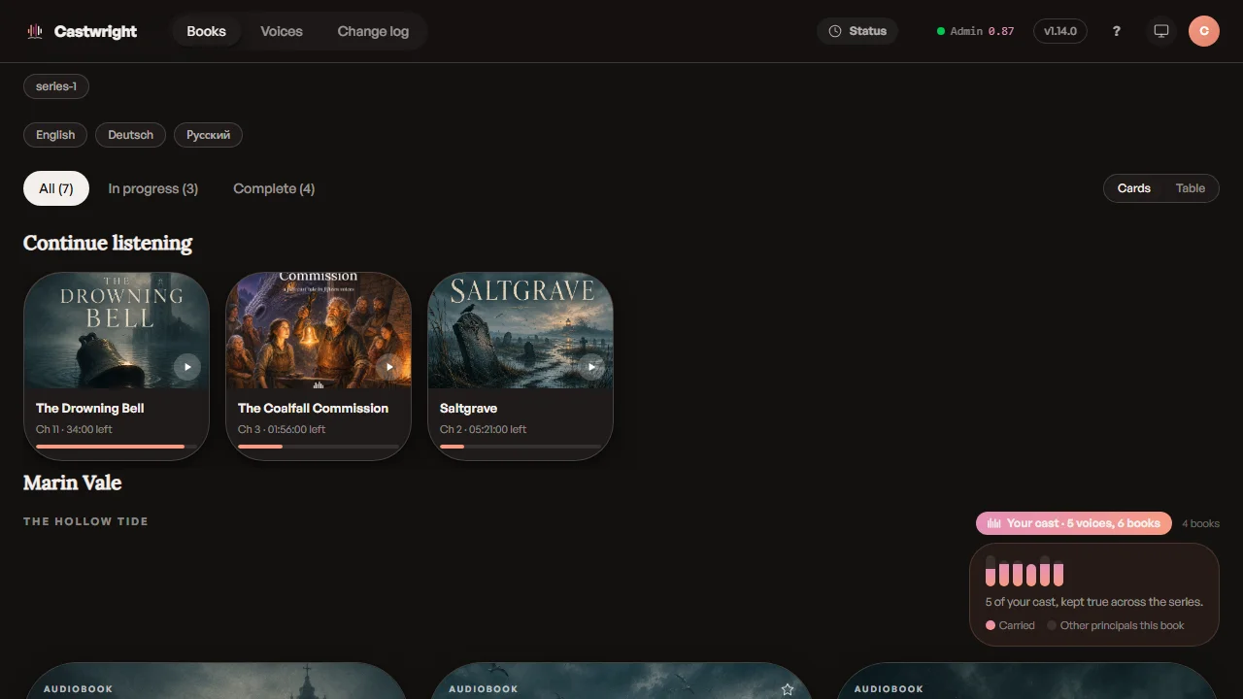Click the Ch 2 · 05:21:00 left text

484,429
